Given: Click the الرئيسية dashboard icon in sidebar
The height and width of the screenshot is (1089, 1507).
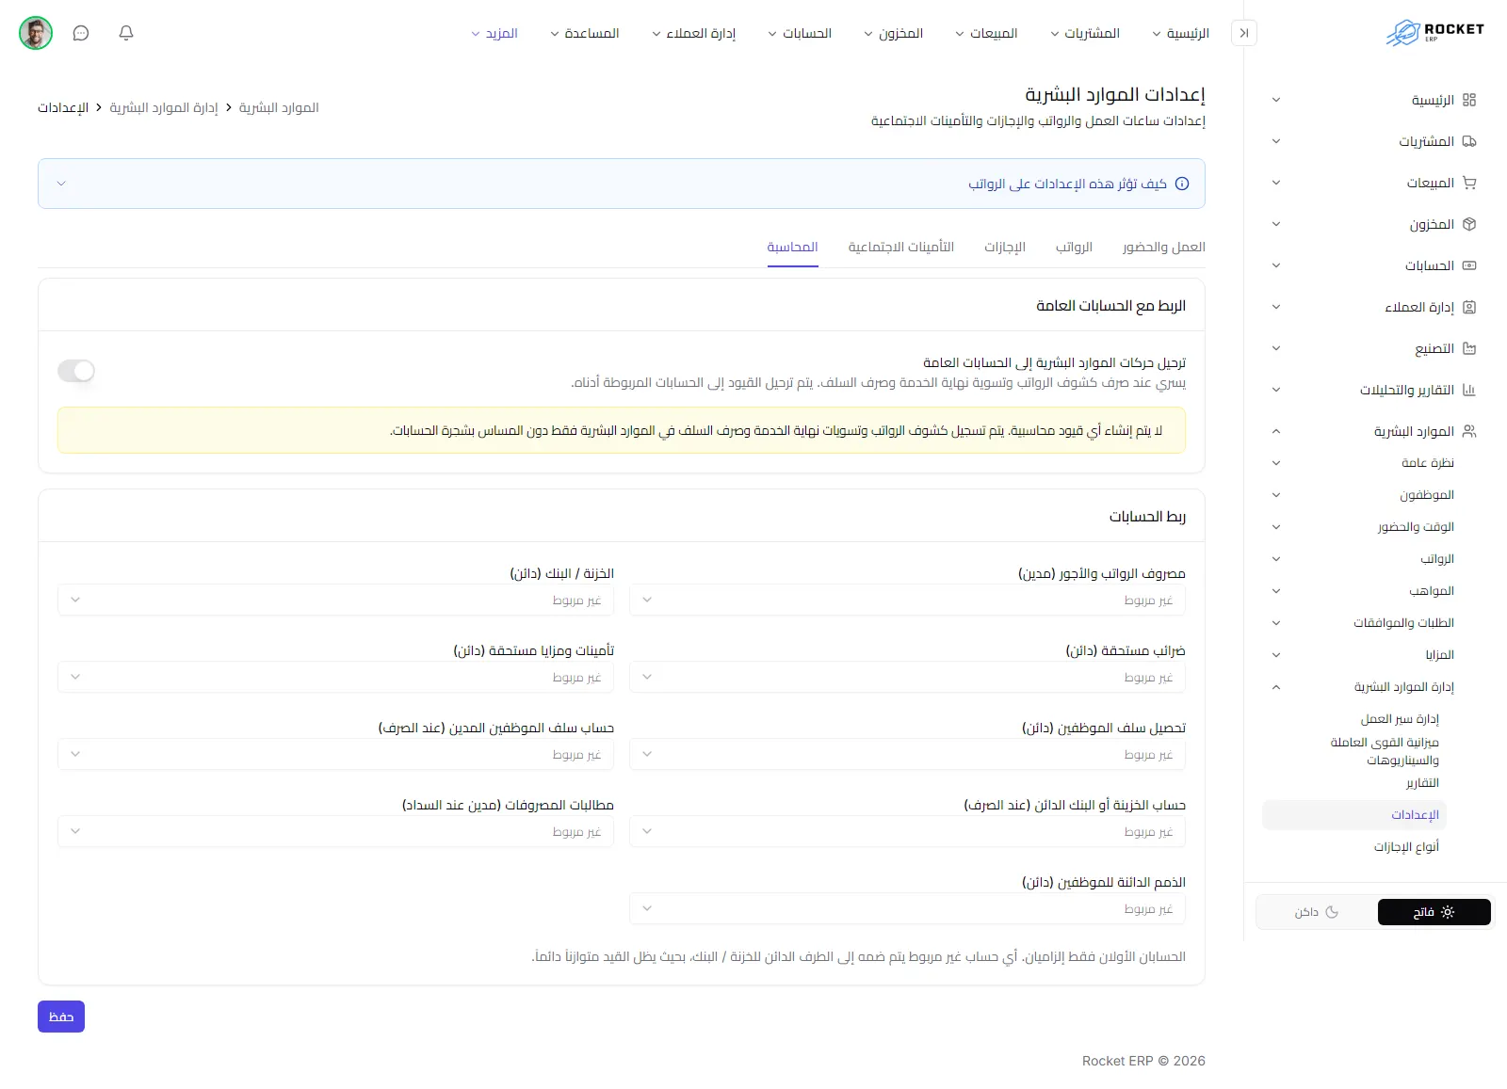Looking at the screenshot, I should (x=1469, y=100).
